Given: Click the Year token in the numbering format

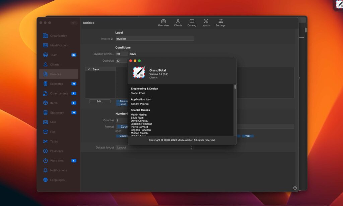Looking at the screenshot, I should tap(248, 136).
